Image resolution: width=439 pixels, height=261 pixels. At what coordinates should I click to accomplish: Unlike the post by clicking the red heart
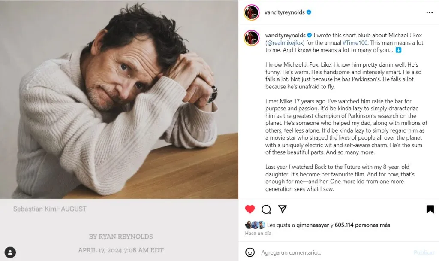[250, 209]
